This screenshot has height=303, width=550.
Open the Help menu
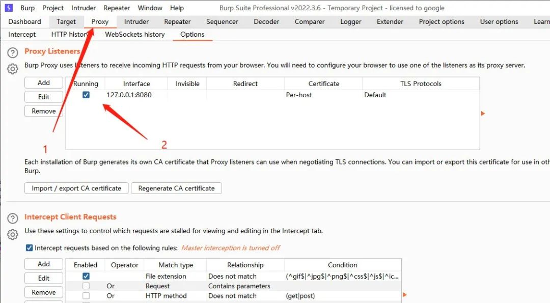(x=177, y=8)
